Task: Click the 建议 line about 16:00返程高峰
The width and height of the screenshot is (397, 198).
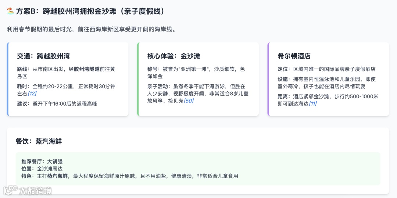Action: [x=57, y=103]
